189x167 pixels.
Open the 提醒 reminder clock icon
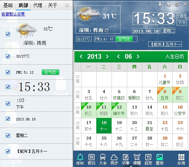pos(137,159)
